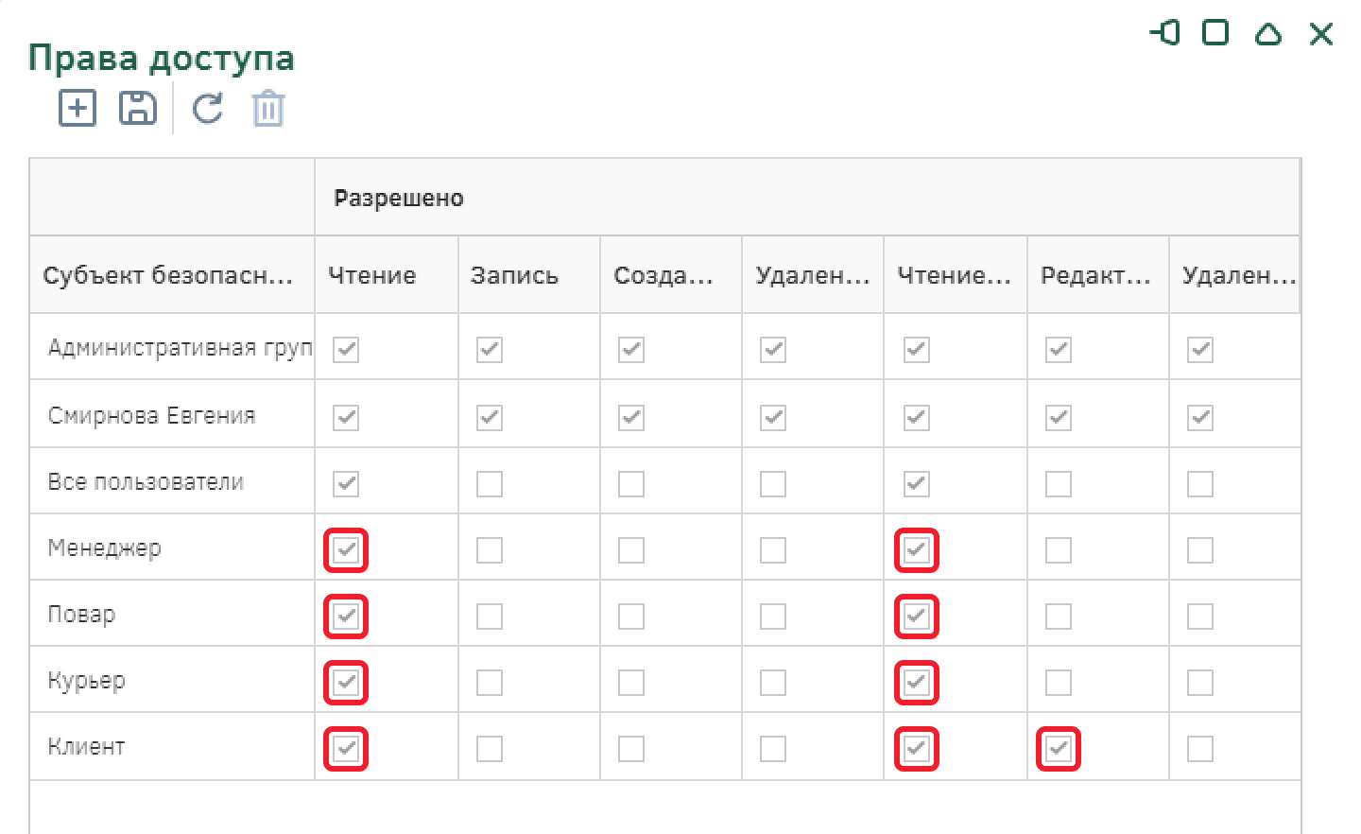1361x834 pixels.
Task: Enable Запись permission for Менеджер
Action: point(490,550)
